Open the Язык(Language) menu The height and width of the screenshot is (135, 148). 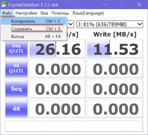tap(88, 13)
